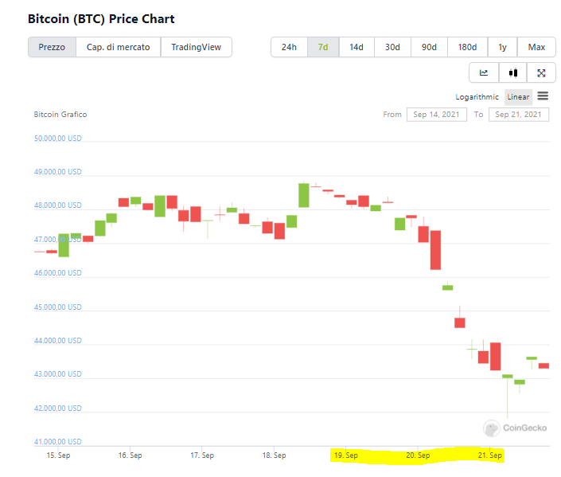
Task: Click the 16. Sep date label
Action: 131,455
